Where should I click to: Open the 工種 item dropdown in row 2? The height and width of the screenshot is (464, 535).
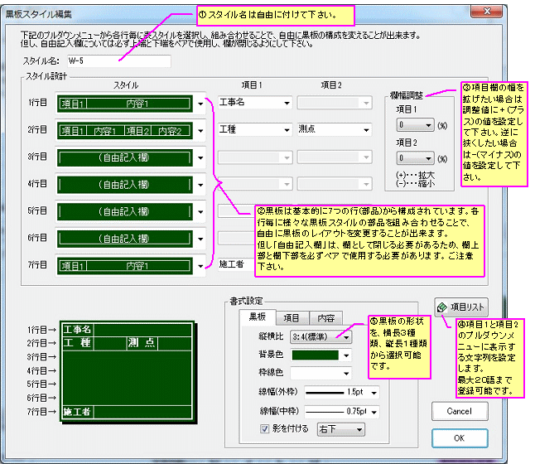tap(255, 129)
